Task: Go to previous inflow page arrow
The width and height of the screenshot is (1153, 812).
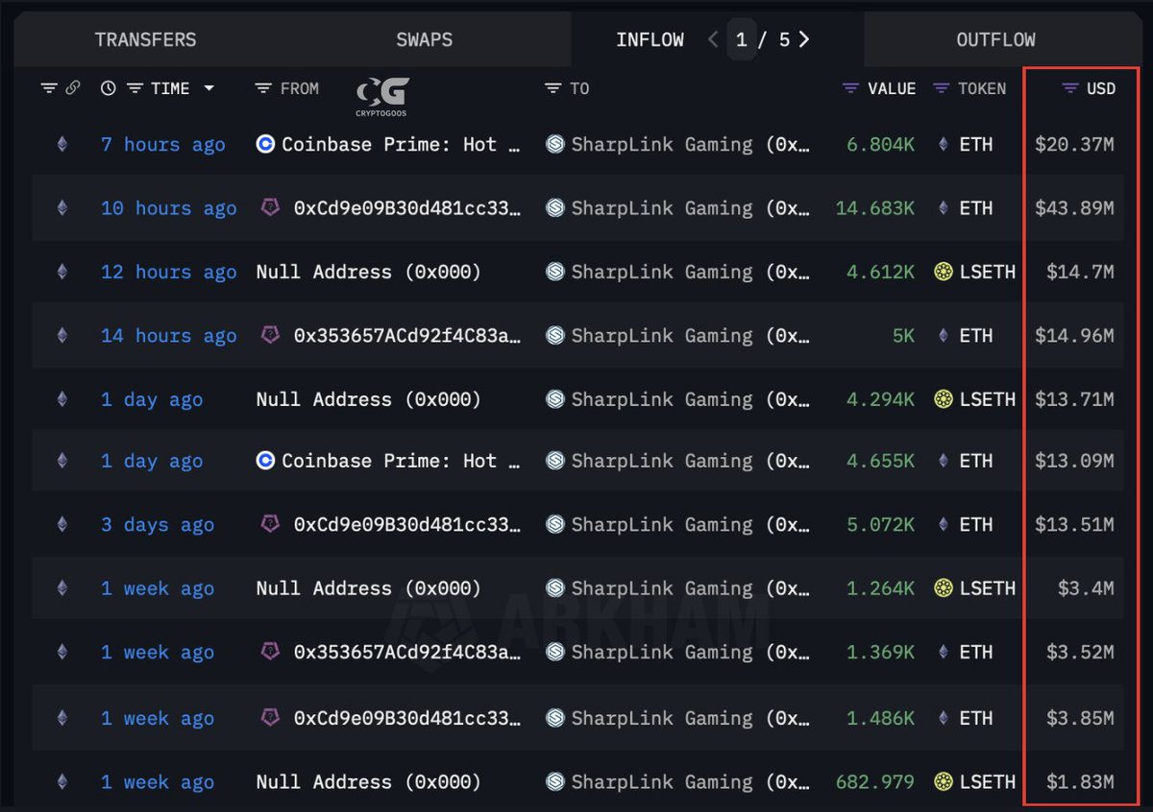Action: (713, 39)
